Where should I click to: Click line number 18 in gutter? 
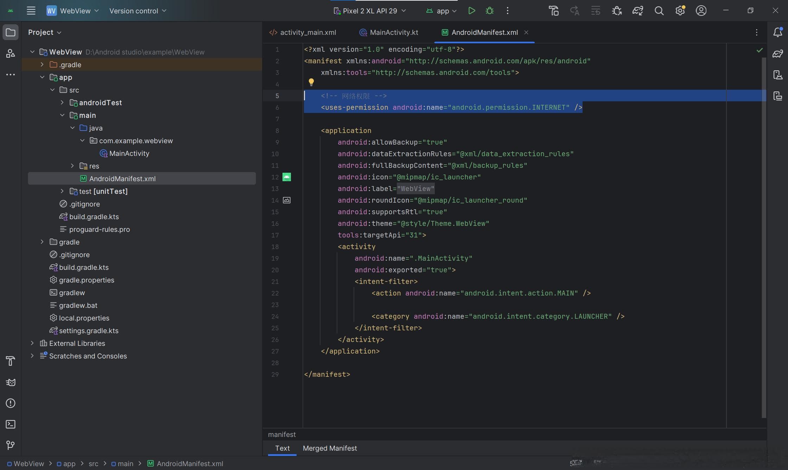tap(275, 247)
